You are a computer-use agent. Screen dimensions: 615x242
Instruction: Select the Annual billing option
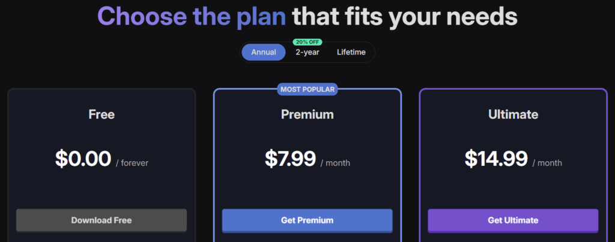coord(264,52)
